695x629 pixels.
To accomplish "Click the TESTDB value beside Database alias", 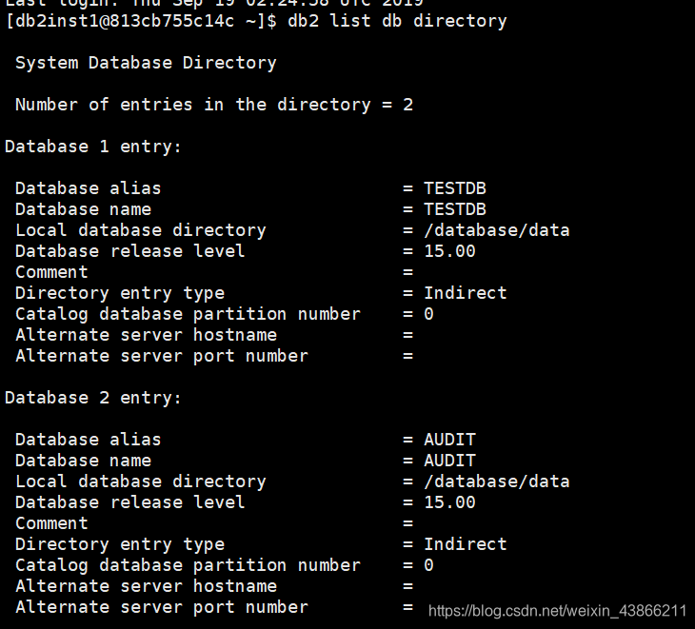I will click(455, 188).
